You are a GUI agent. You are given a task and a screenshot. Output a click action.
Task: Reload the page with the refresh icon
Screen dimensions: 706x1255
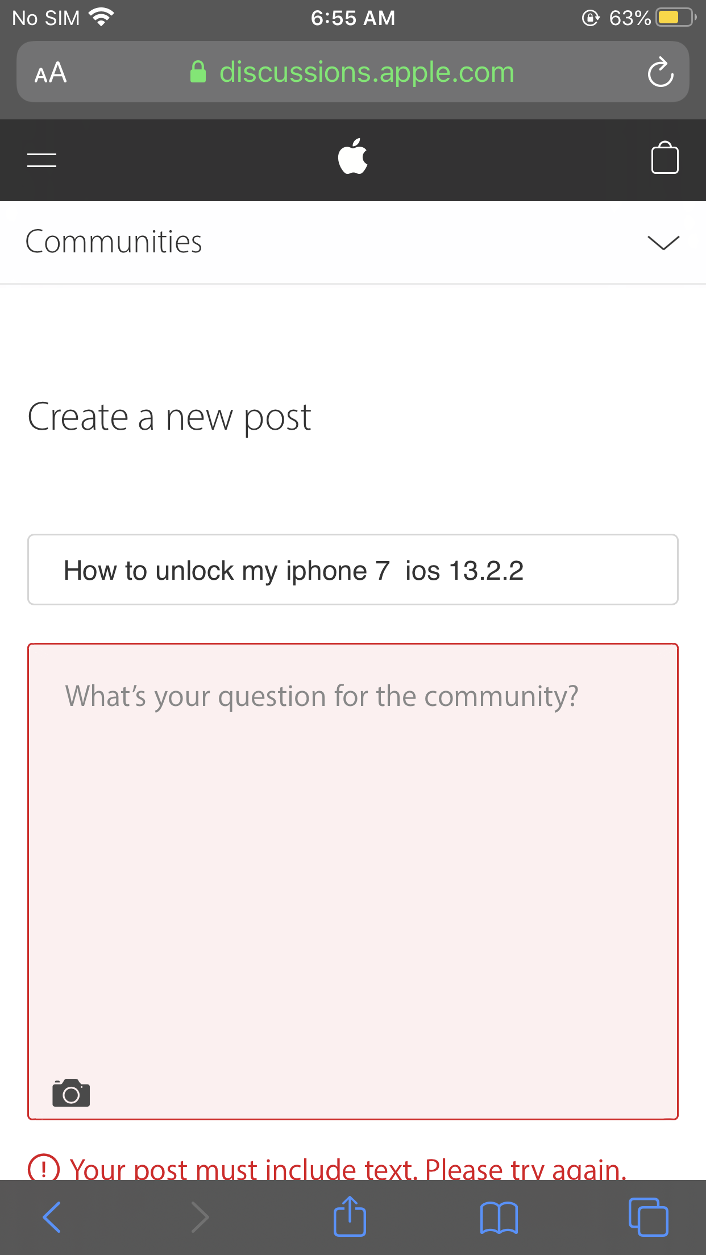660,72
